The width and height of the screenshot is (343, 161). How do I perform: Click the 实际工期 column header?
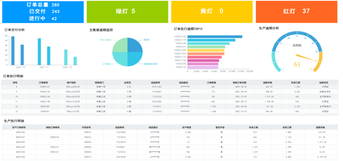[x=287, y=127]
